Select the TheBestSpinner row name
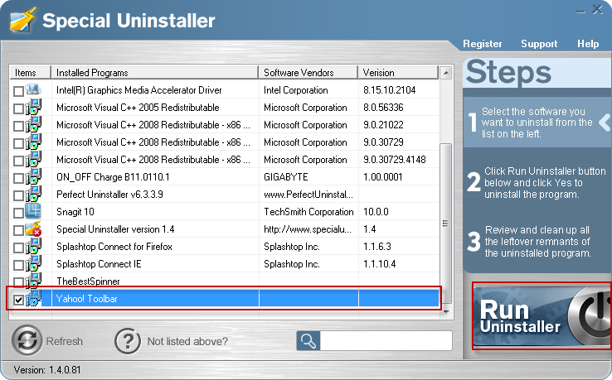The width and height of the screenshot is (612, 380). [x=88, y=281]
